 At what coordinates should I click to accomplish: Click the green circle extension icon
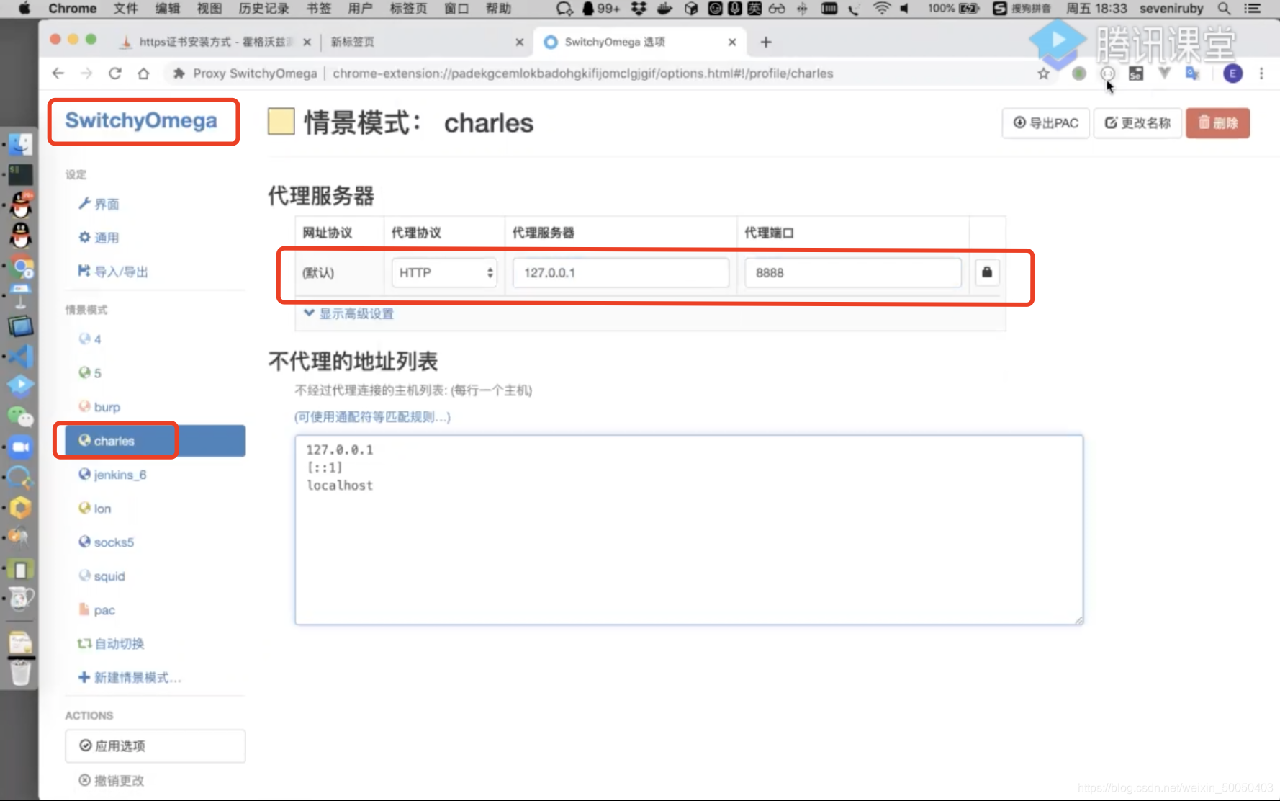click(x=1078, y=73)
